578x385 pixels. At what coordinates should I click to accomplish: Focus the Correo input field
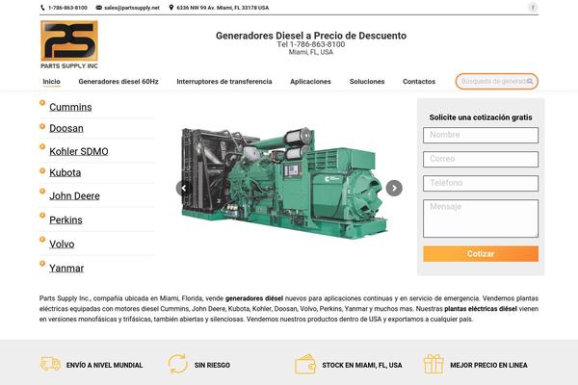[481, 159]
